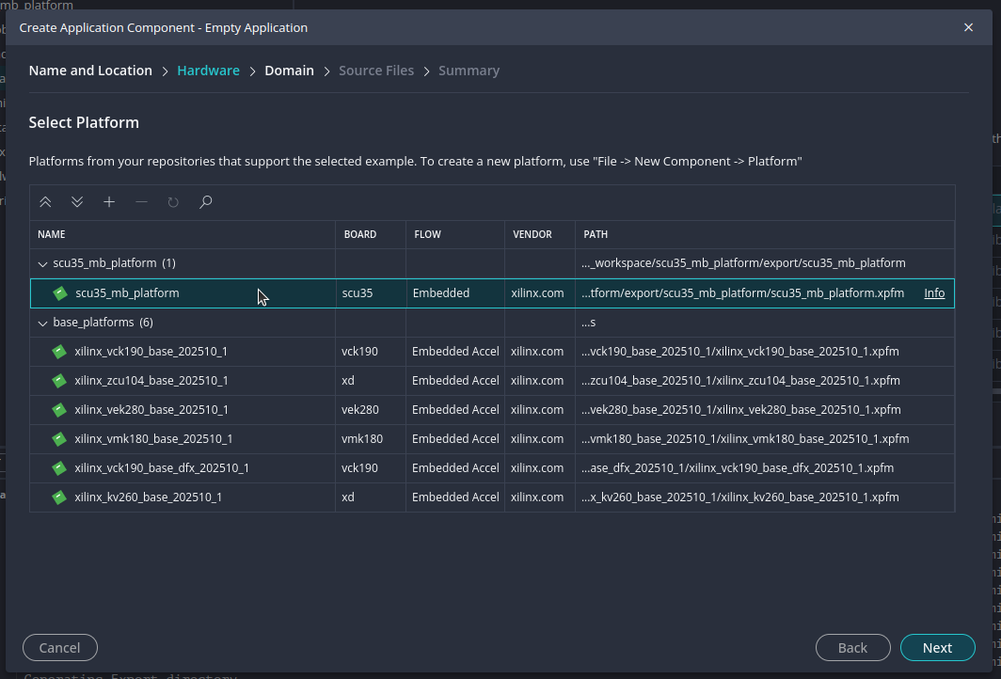Open Info link for scu35_mb_platform

[x=933, y=293]
